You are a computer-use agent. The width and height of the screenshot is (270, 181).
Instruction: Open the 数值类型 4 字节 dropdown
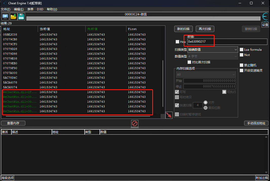coord(213,56)
